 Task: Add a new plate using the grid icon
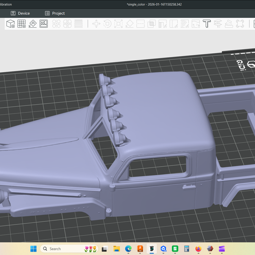(x=22, y=24)
